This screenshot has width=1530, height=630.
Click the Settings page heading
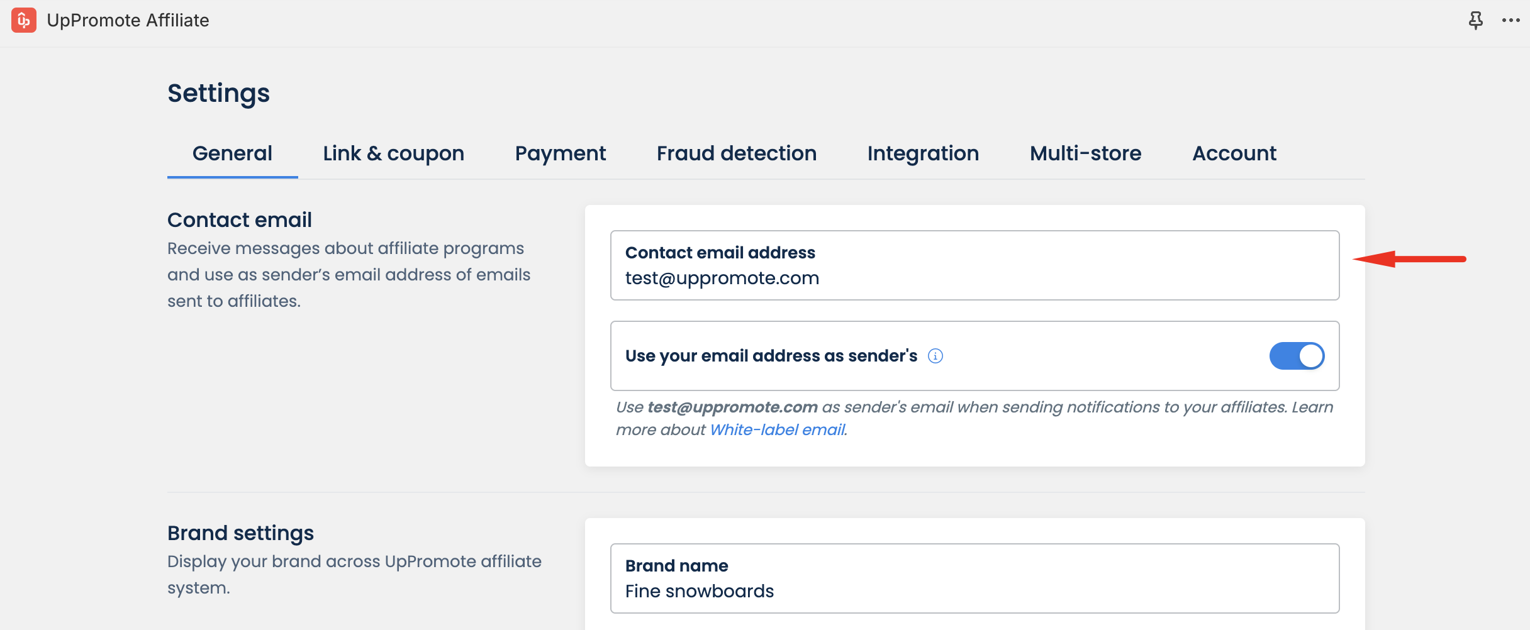(x=218, y=93)
